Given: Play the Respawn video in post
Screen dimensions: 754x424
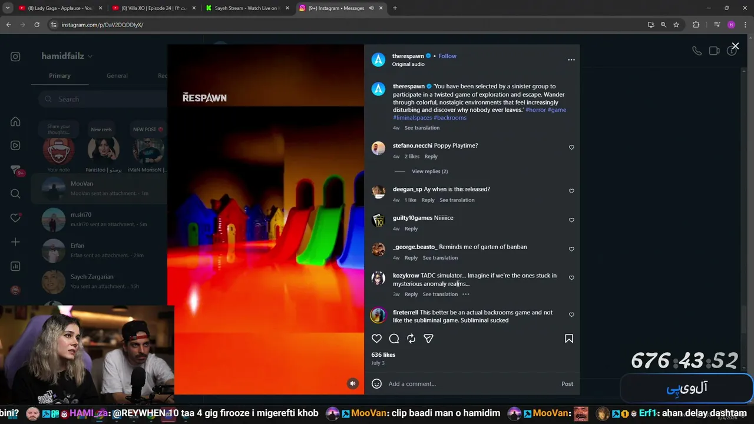Looking at the screenshot, I should pos(266,220).
